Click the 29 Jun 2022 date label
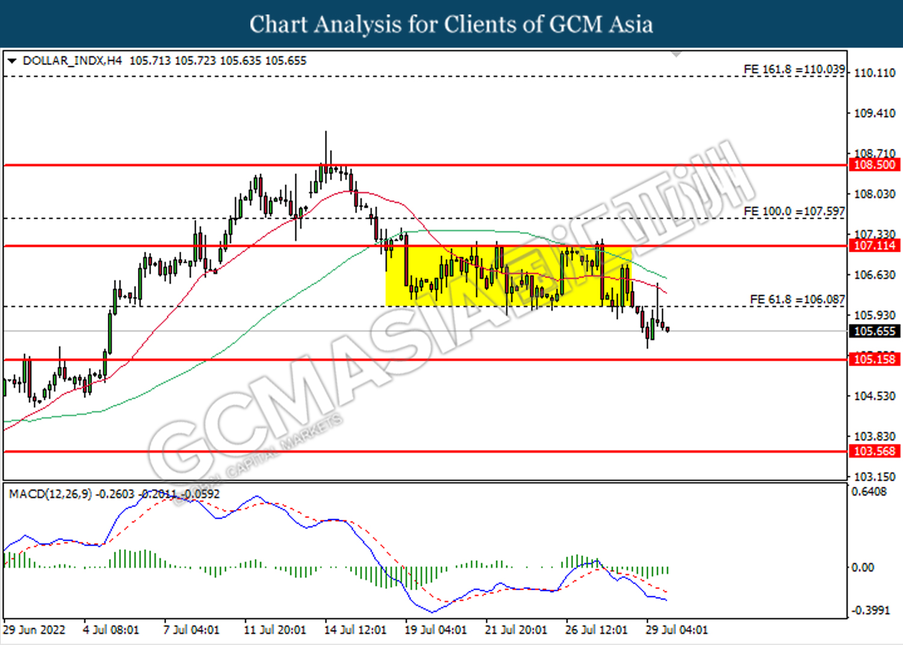This screenshot has width=903, height=645. click(x=34, y=630)
